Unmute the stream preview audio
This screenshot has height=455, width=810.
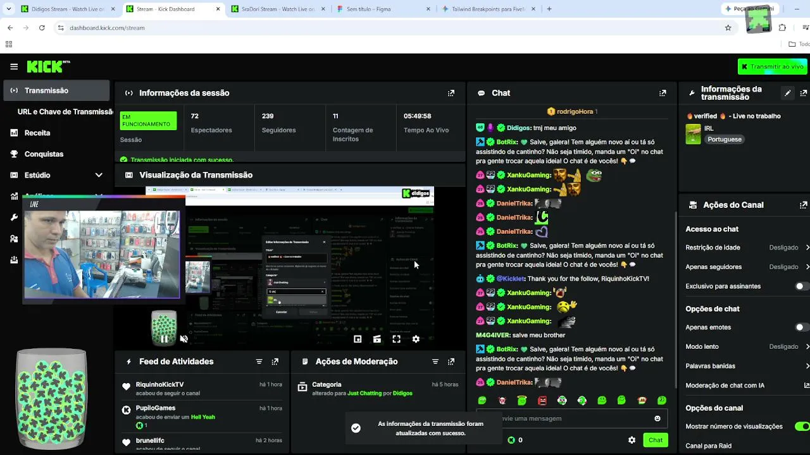184,339
